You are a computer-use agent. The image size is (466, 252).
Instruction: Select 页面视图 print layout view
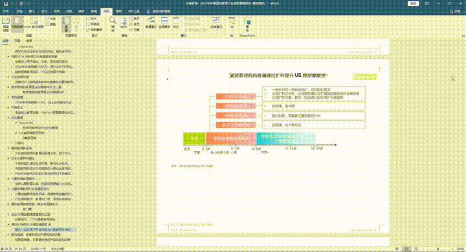(17, 24)
